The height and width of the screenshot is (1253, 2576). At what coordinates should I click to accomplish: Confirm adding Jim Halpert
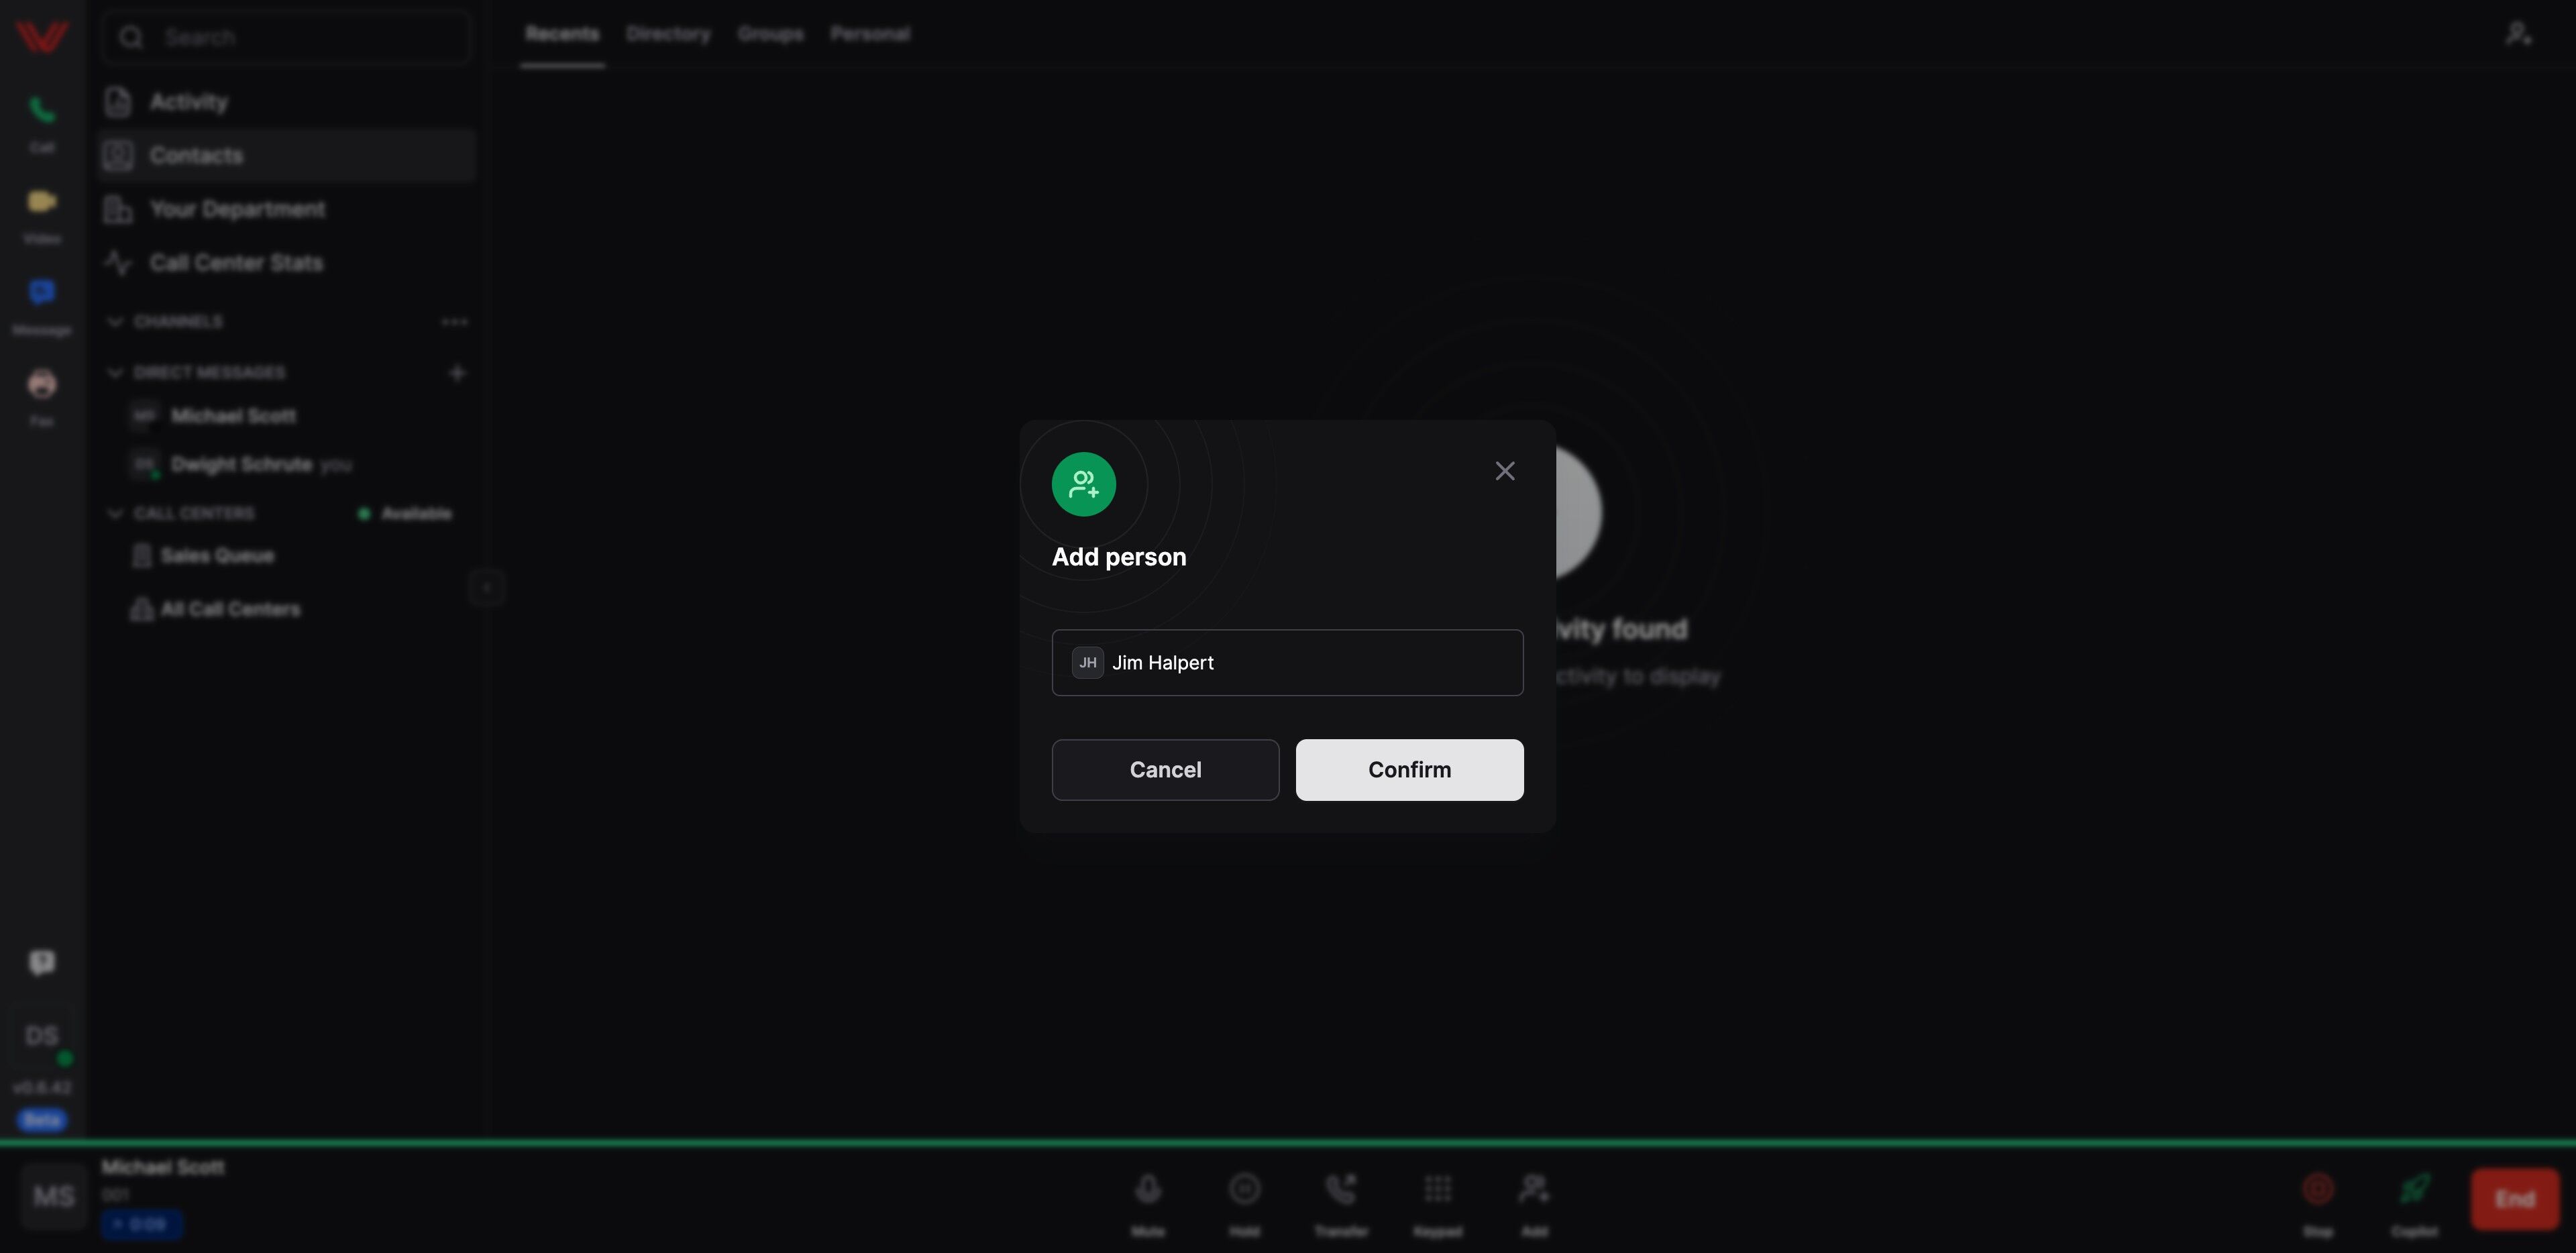[x=1409, y=769]
